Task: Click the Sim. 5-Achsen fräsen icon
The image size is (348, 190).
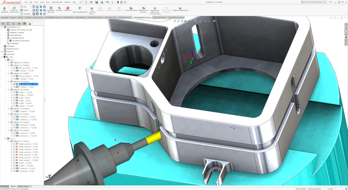Action: (92, 9)
